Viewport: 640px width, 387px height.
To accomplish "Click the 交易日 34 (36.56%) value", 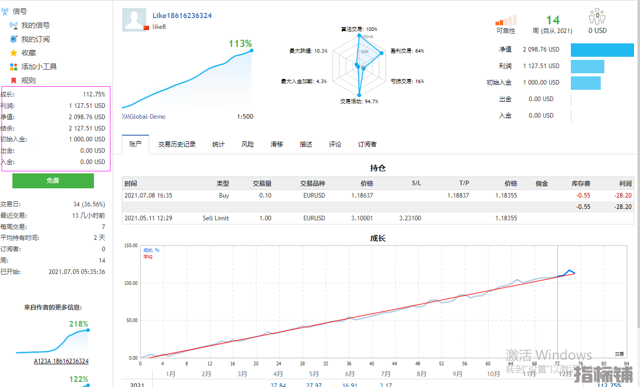I will click(x=89, y=204).
